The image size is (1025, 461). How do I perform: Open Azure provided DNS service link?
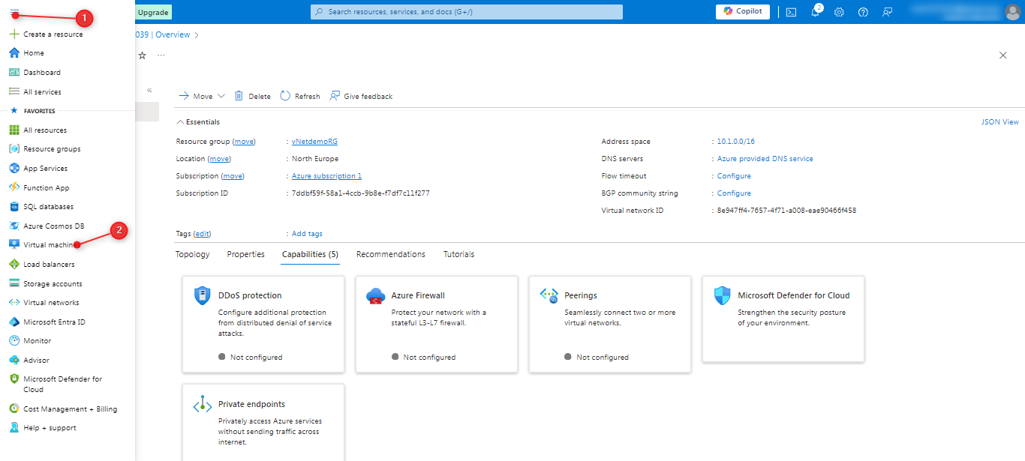pos(765,159)
